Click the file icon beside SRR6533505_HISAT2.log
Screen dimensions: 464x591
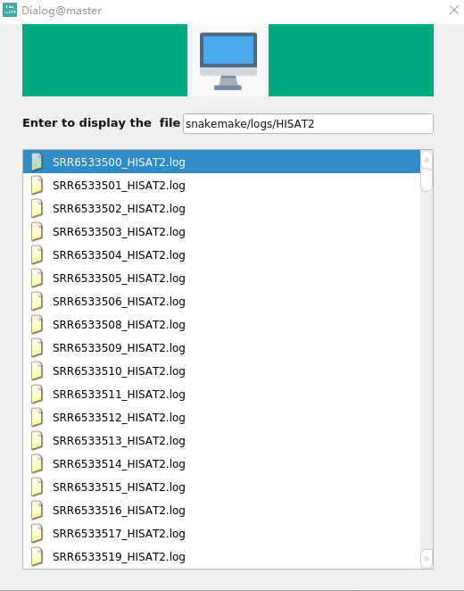click(x=37, y=278)
